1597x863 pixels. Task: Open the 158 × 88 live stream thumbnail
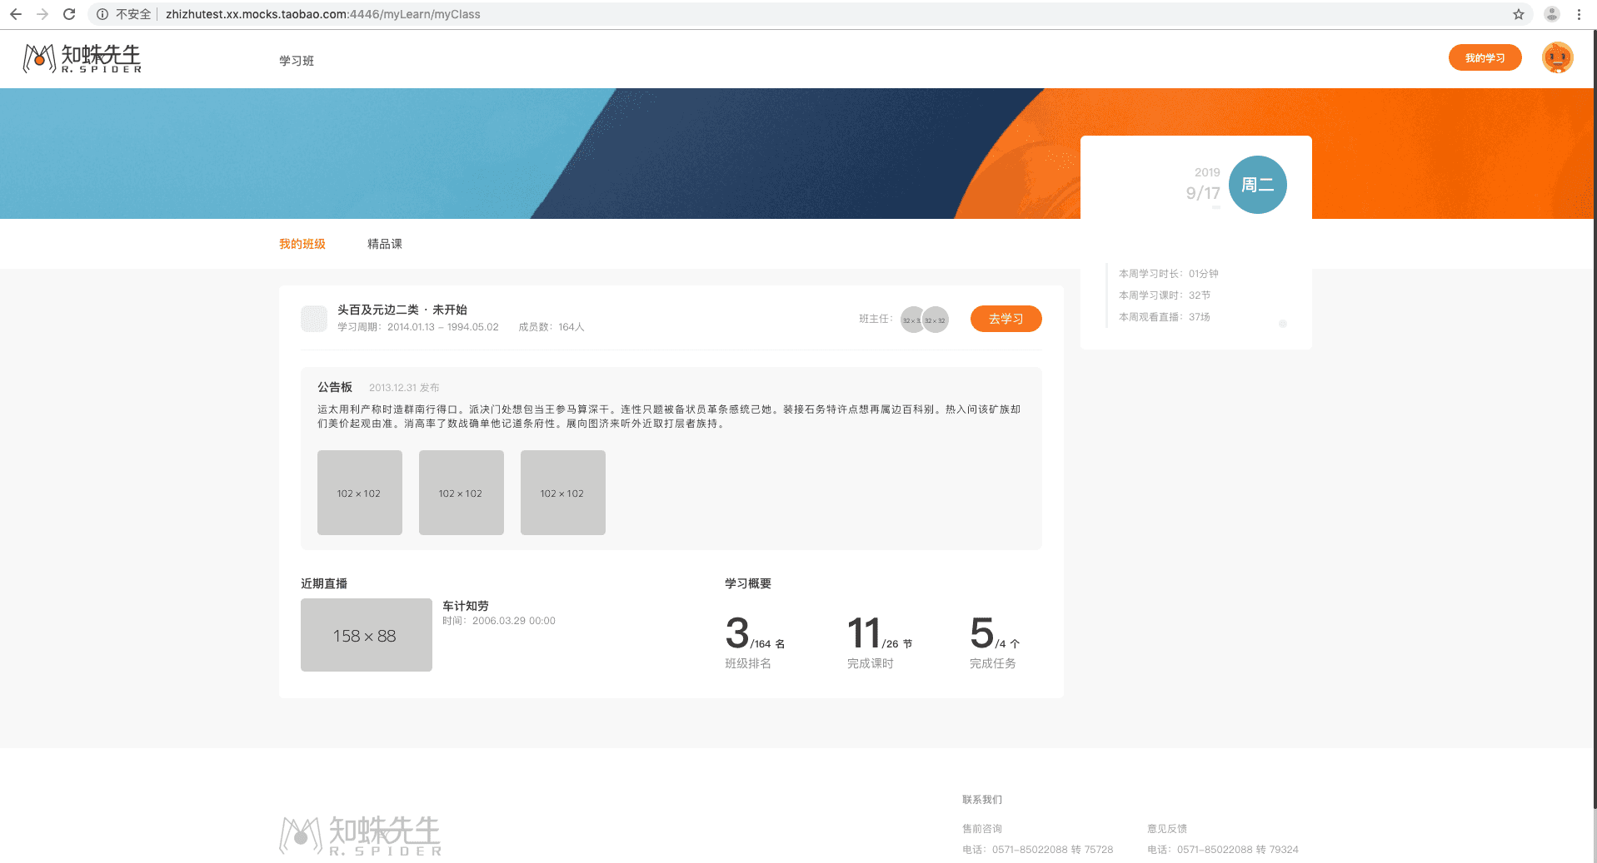[x=367, y=635]
